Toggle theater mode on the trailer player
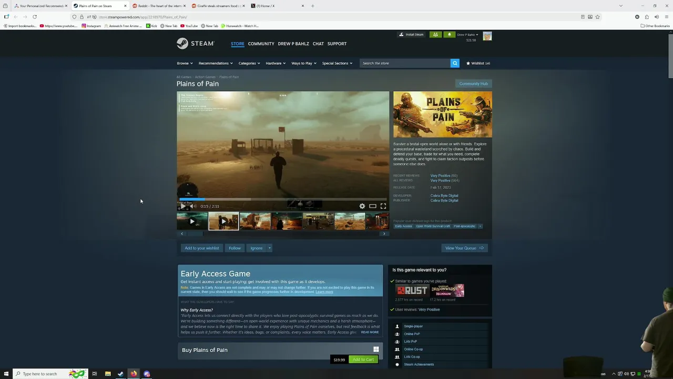Viewport: 673px width, 379px height. [x=372, y=206]
